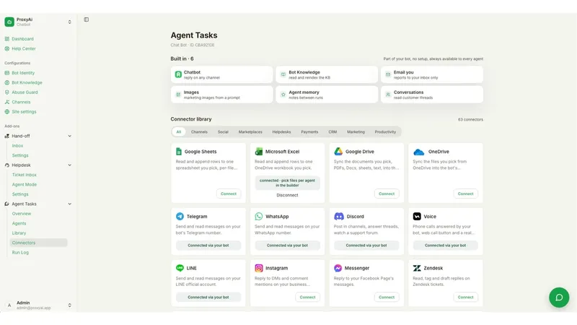The image size is (577, 325).
Task: Connect the OneDrive connector
Action: (465, 194)
